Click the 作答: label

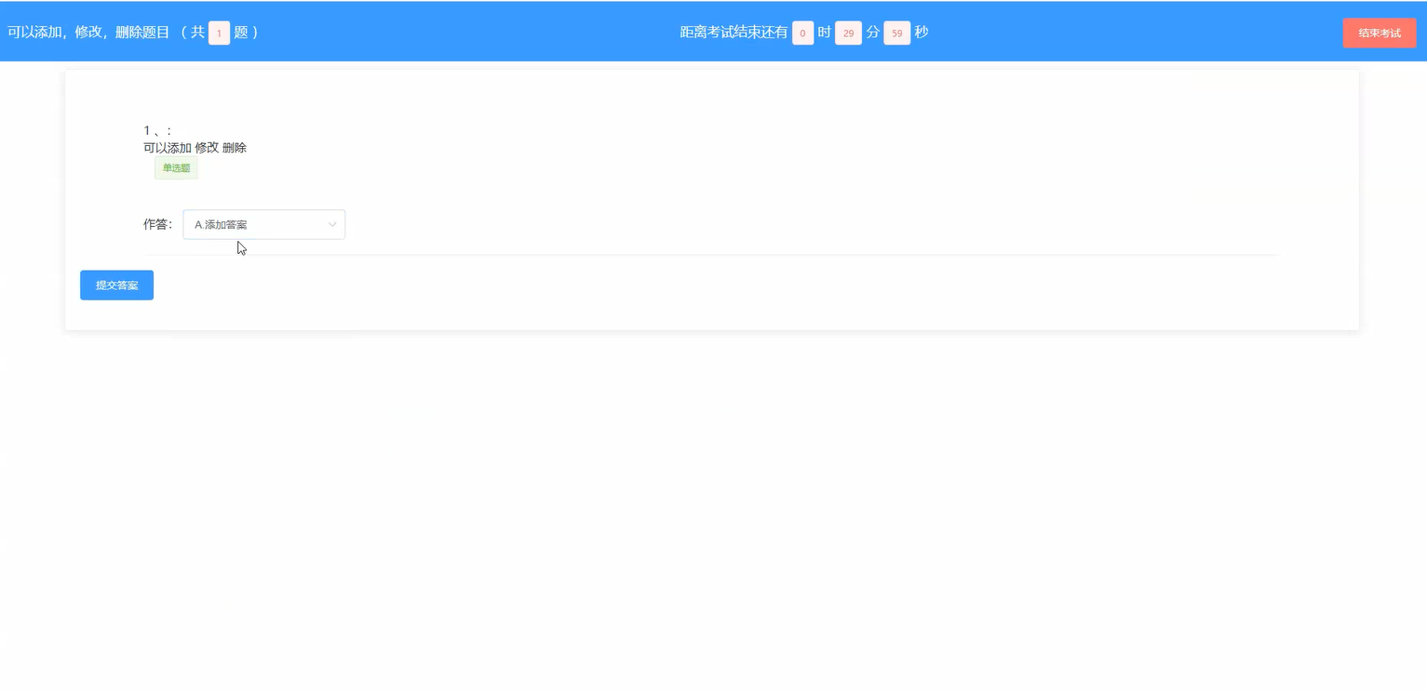pos(157,224)
